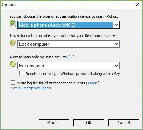Open the Lock computer action dropdown arrow
The height and width of the screenshot is (130, 143).
pyautogui.click(x=116, y=44)
